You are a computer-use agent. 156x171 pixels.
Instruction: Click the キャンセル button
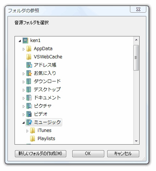pyautogui.click(x=123, y=154)
